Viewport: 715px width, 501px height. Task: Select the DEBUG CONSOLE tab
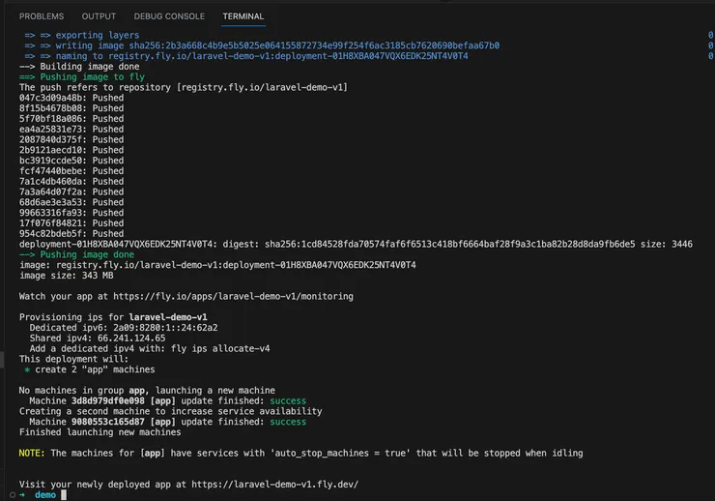pyautogui.click(x=169, y=16)
